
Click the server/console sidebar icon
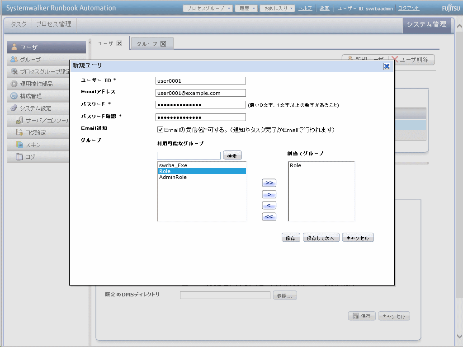click(19, 120)
